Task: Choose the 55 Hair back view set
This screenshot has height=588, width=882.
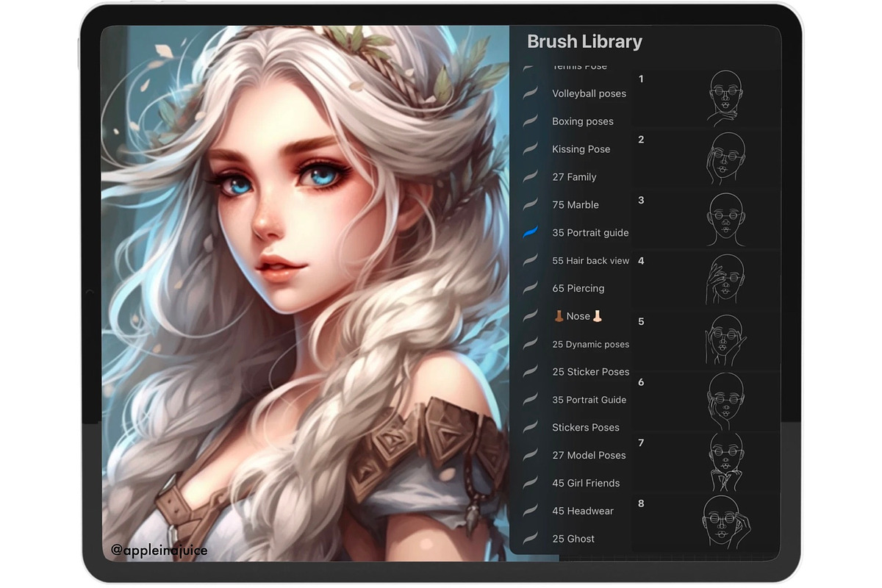Action: click(590, 260)
